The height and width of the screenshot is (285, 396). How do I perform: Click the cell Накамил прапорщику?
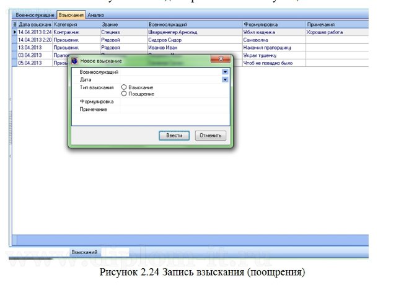[x=274, y=48]
